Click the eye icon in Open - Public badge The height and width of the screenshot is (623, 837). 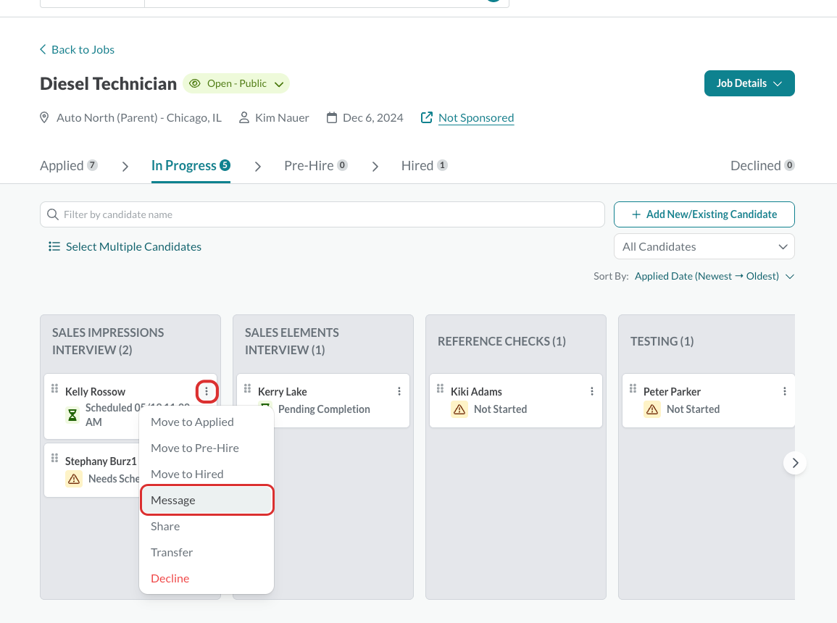pyautogui.click(x=195, y=83)
